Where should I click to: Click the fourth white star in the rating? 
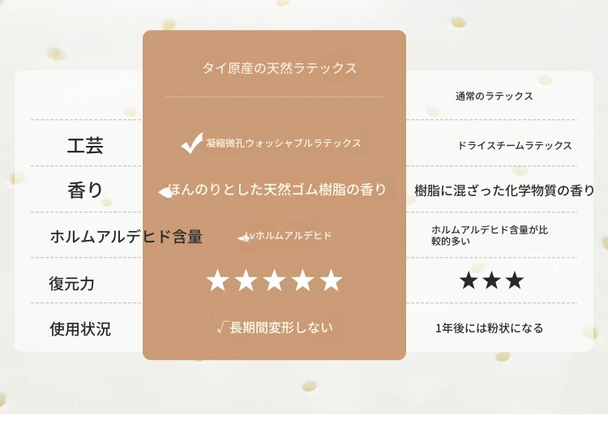[302, 280]
